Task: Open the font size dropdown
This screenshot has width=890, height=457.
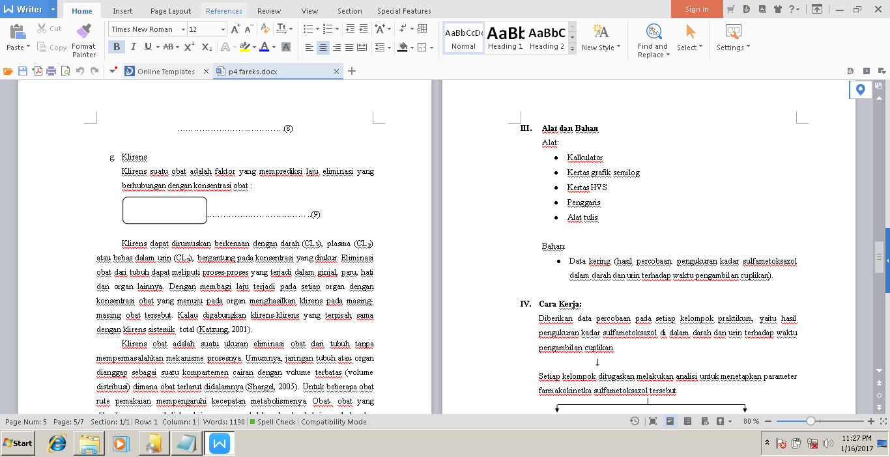Action: coord(223,29)
